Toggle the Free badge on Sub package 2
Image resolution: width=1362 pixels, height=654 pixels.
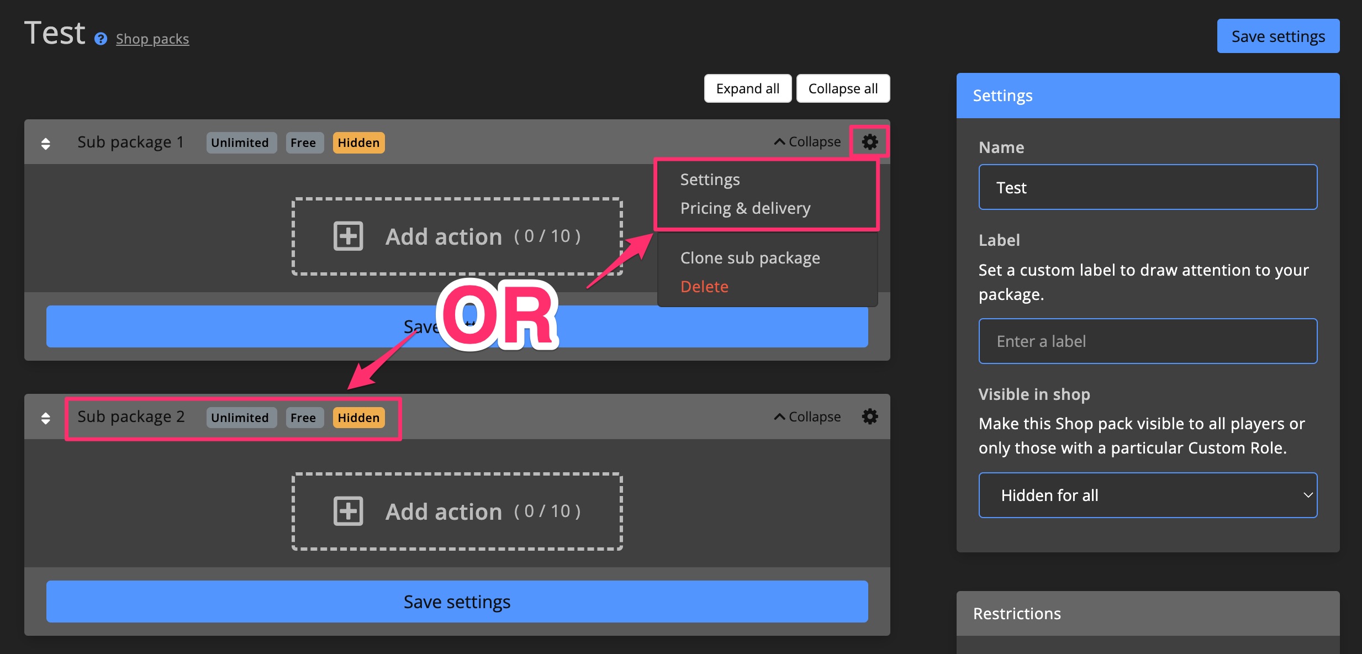click(304, 418)
